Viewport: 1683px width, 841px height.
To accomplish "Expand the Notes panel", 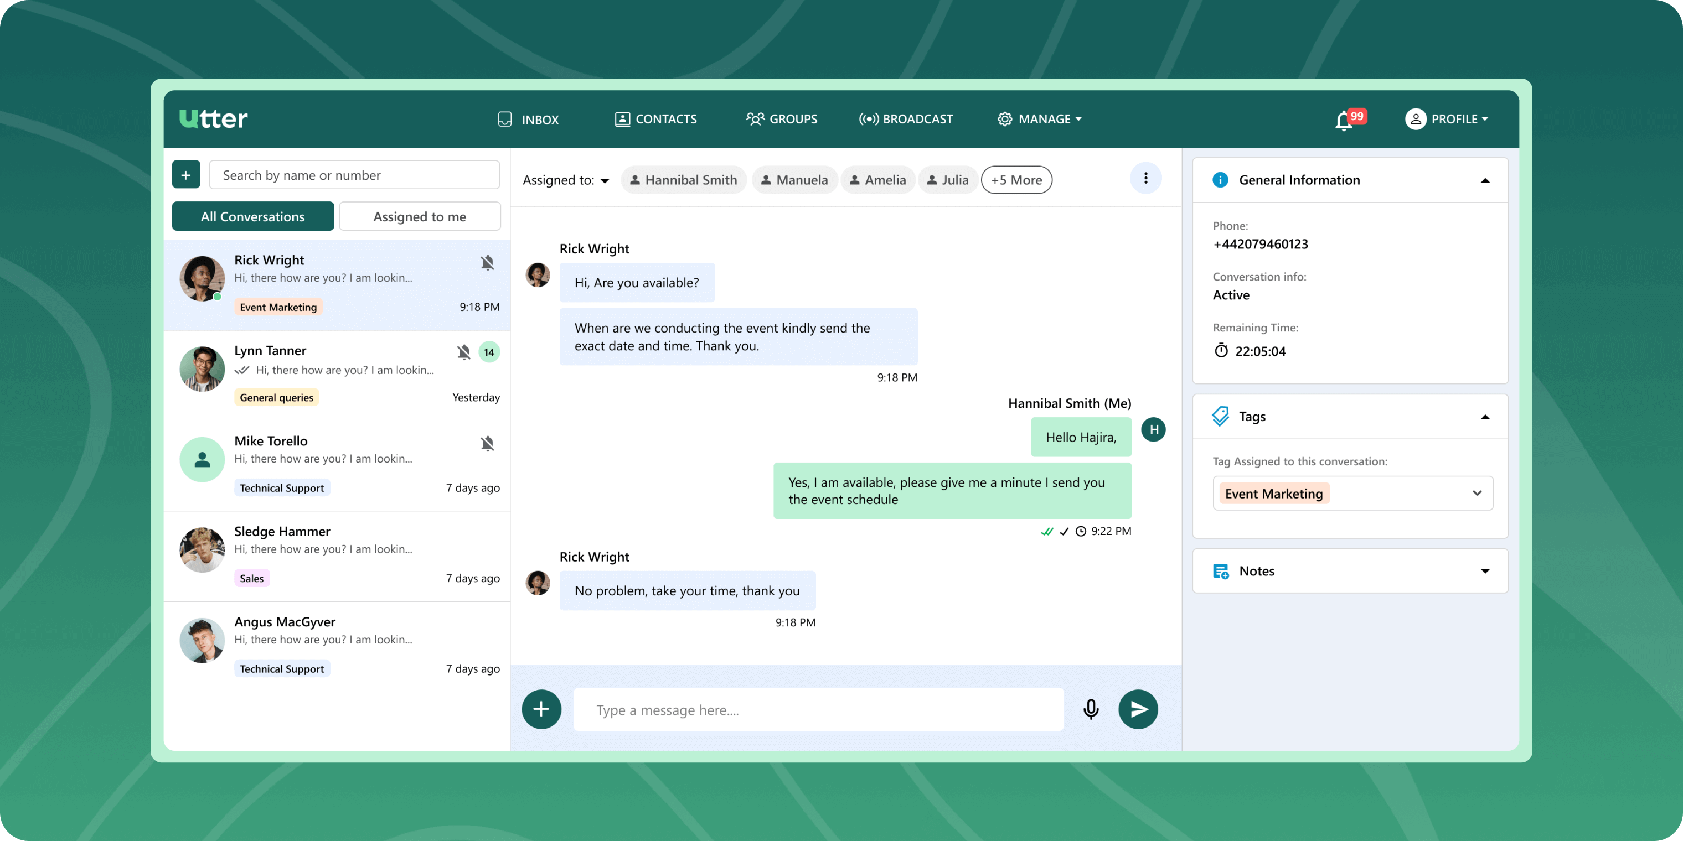I will pos(1484,572).
